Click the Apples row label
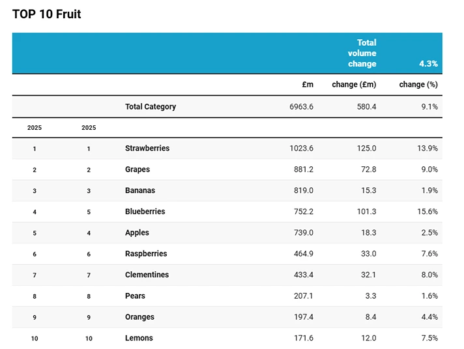This screenshot has height=349, width=464. (137, 232)
